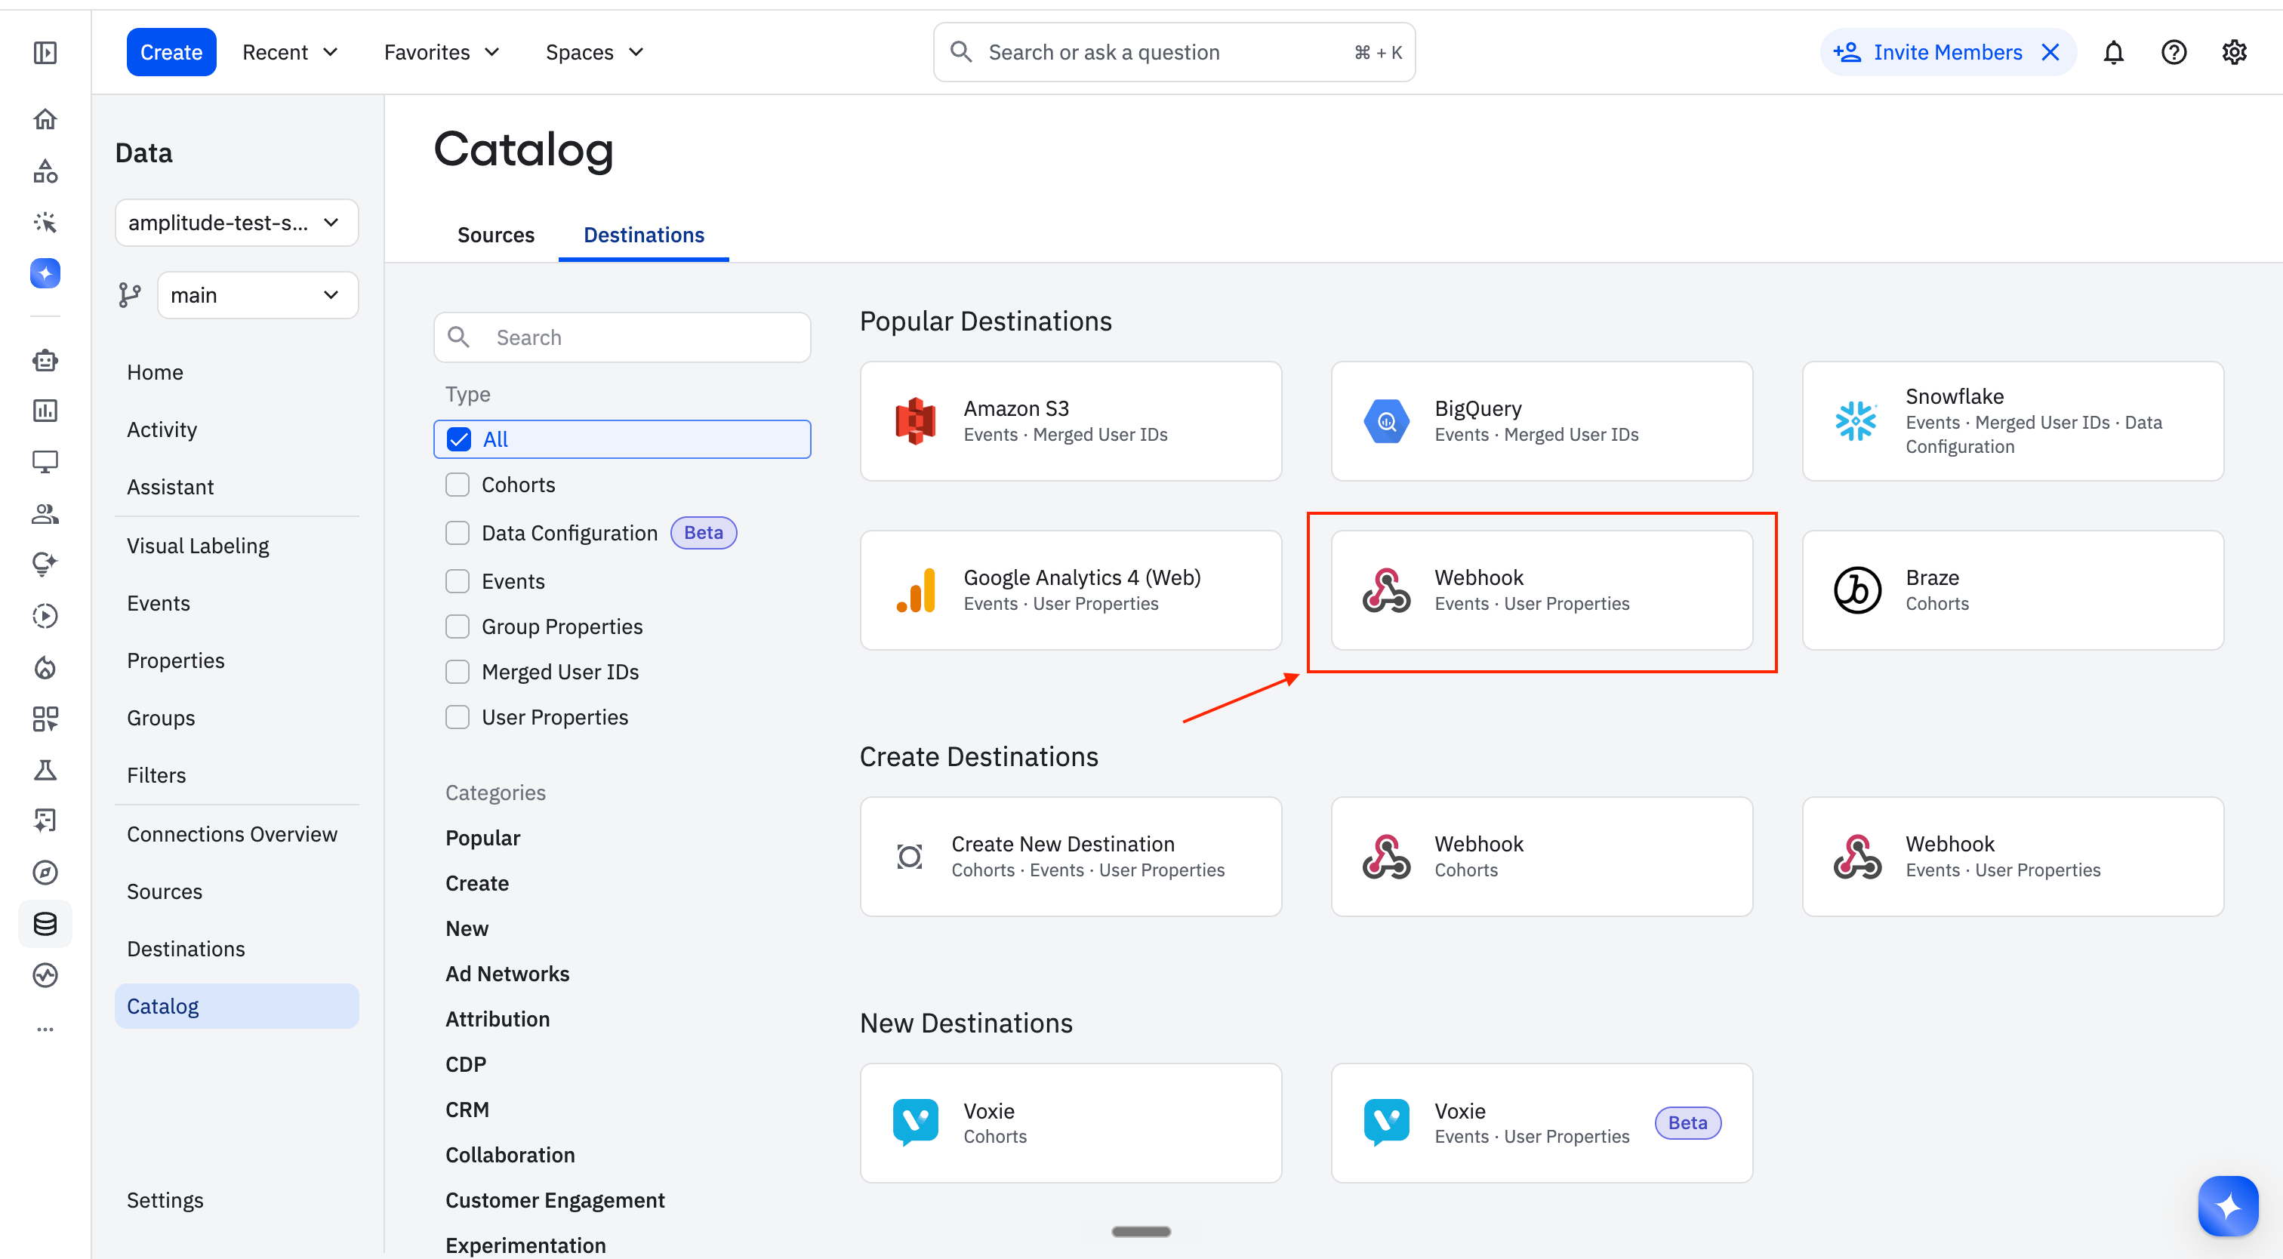The image size is (2283, 1259).
Task: Open the help question mark icon
Action: pyautogui.click(x=2174, y=52)
